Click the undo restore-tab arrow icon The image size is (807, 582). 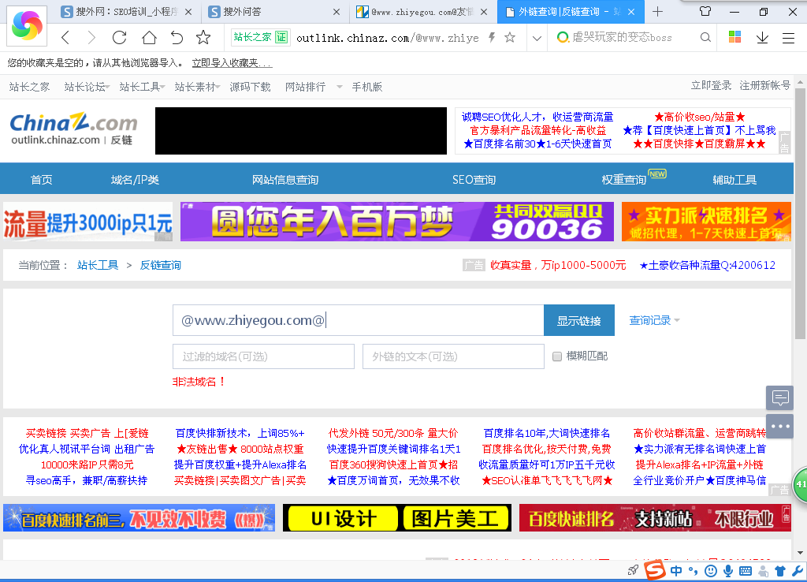click(177, 38)
